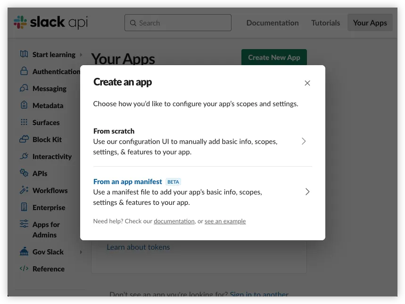Click the app manifest chevron arrow
Viewport: 405px width, 304px height.
pyautogui.click(x=307, y=192)
